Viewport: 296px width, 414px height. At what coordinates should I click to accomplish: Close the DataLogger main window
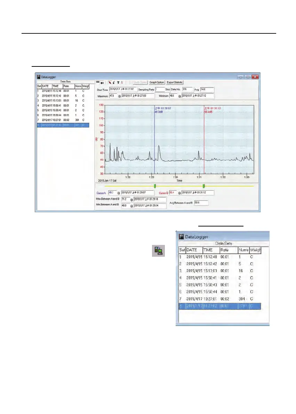click(255, 77)
